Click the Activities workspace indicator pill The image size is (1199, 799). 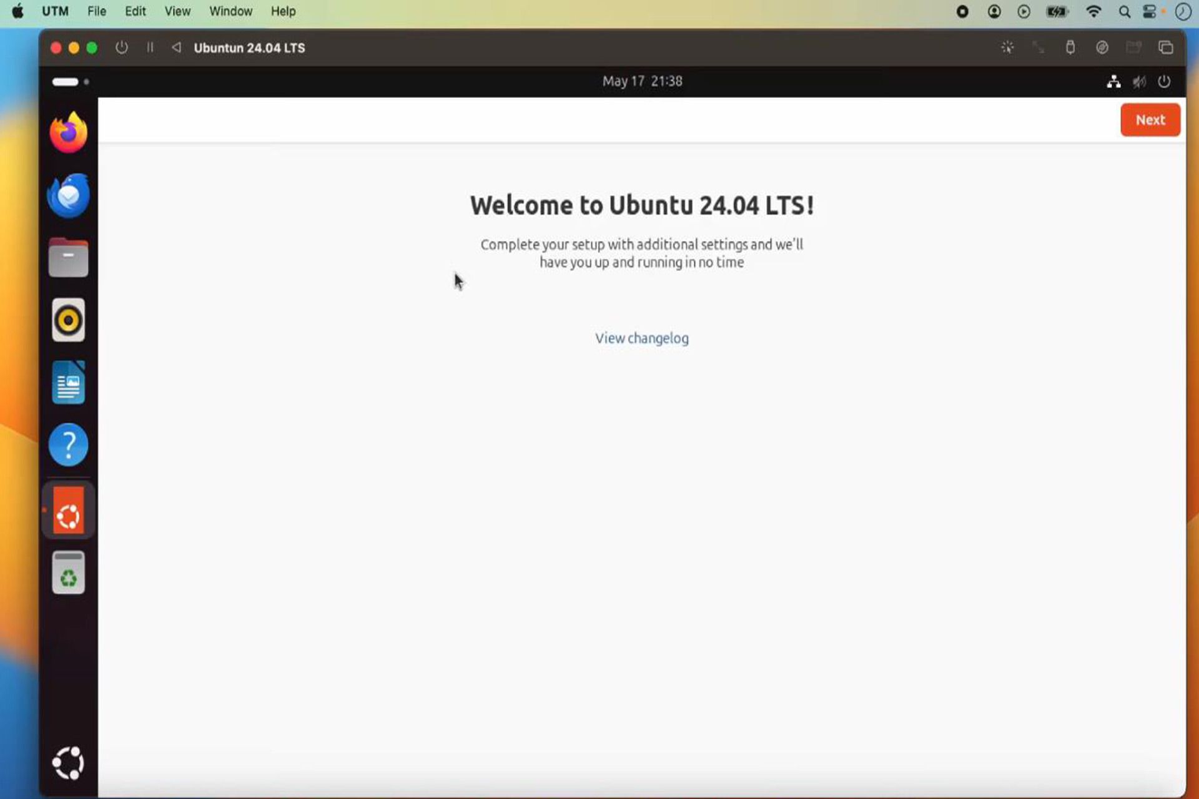click(66, 82)
